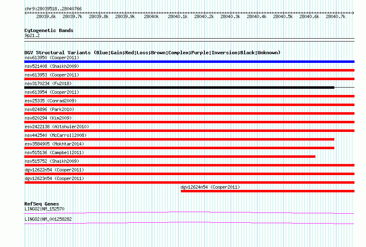Select the esv3584905 (Mokhtar2014) label
Viewport: 366px width, 247px height.
[54, 144]
